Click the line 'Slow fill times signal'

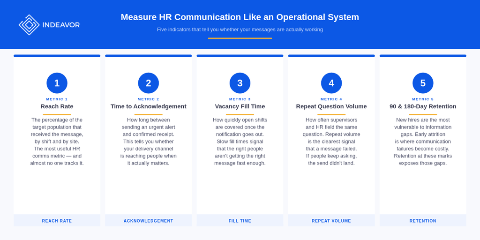(240, 142)
